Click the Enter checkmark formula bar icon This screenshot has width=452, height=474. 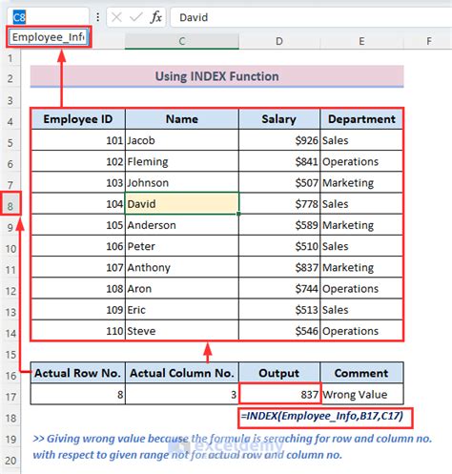pyautogui.click(x=136, y=17)
